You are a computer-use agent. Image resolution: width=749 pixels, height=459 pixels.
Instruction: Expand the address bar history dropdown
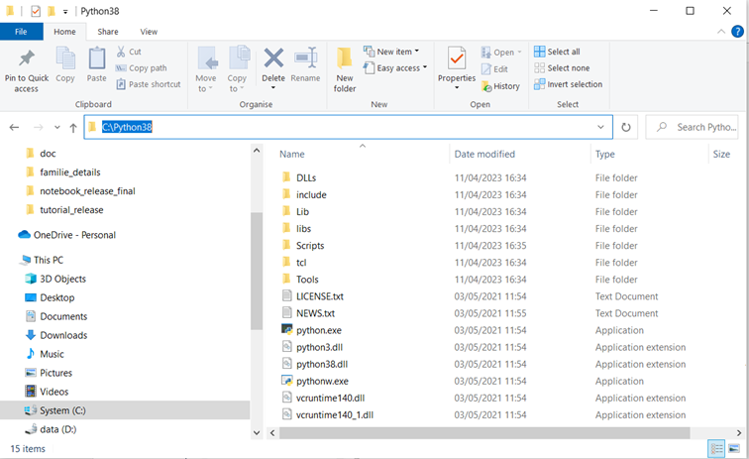pyautogui.click(x=601, y=127)
